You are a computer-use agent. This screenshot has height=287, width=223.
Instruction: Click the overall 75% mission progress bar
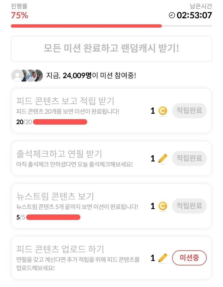(x=111, y=26)
